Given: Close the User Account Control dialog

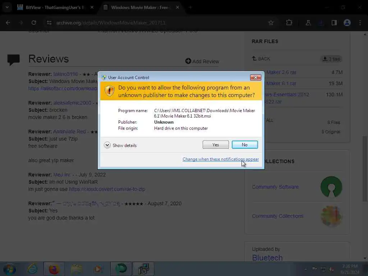Looking at the screenshot, I should click(256, 78).
